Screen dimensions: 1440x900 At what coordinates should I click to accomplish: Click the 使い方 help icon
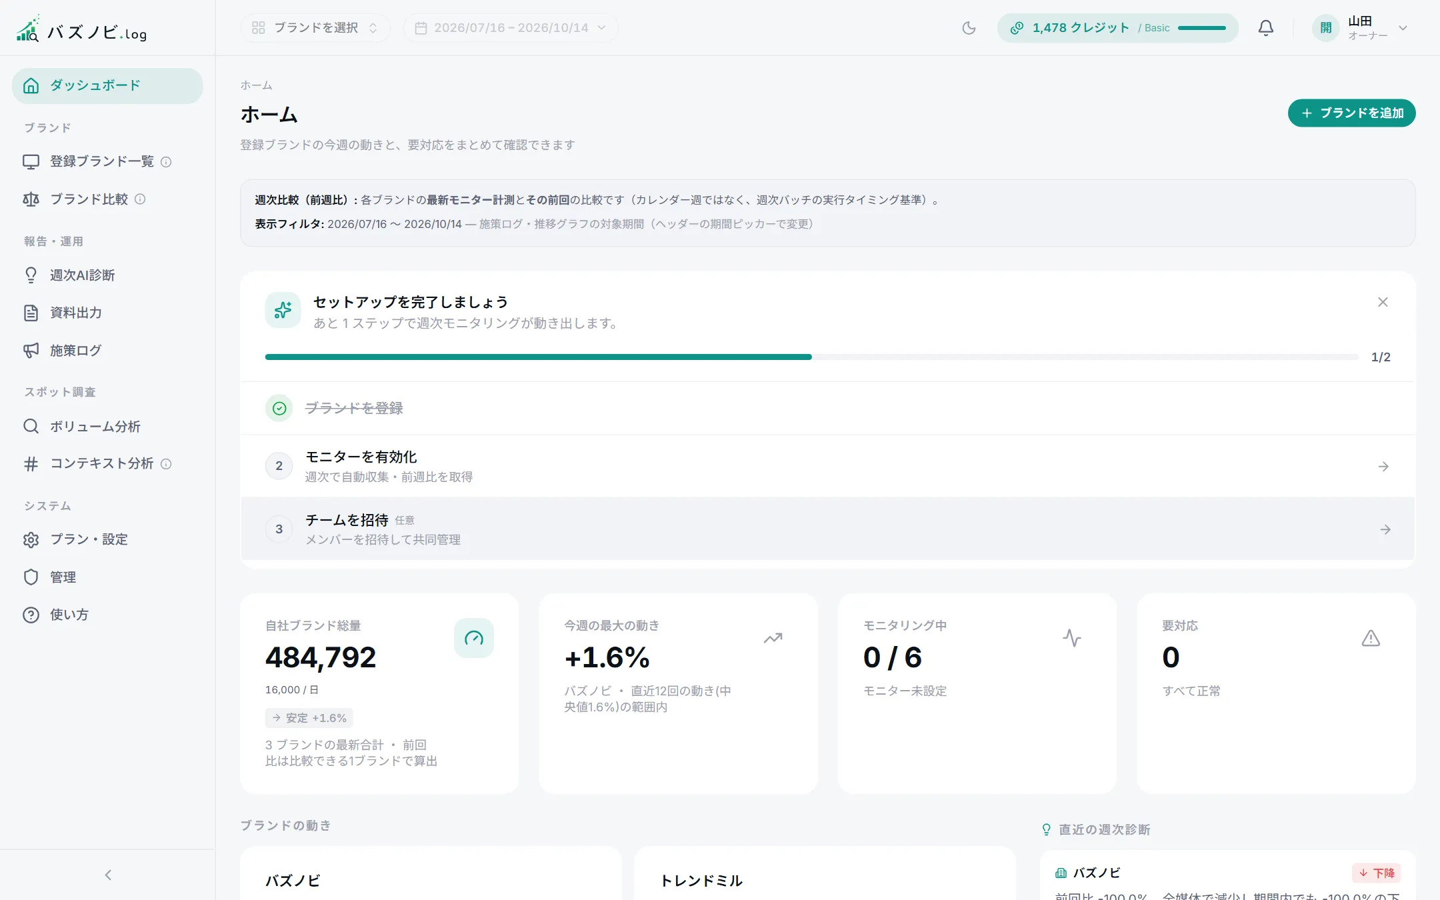pos(31,615)
